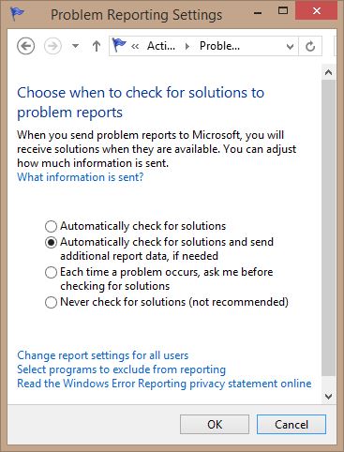344x452 pixels.
Task: Click the Back navigation arrow
Action: [25, 46]
